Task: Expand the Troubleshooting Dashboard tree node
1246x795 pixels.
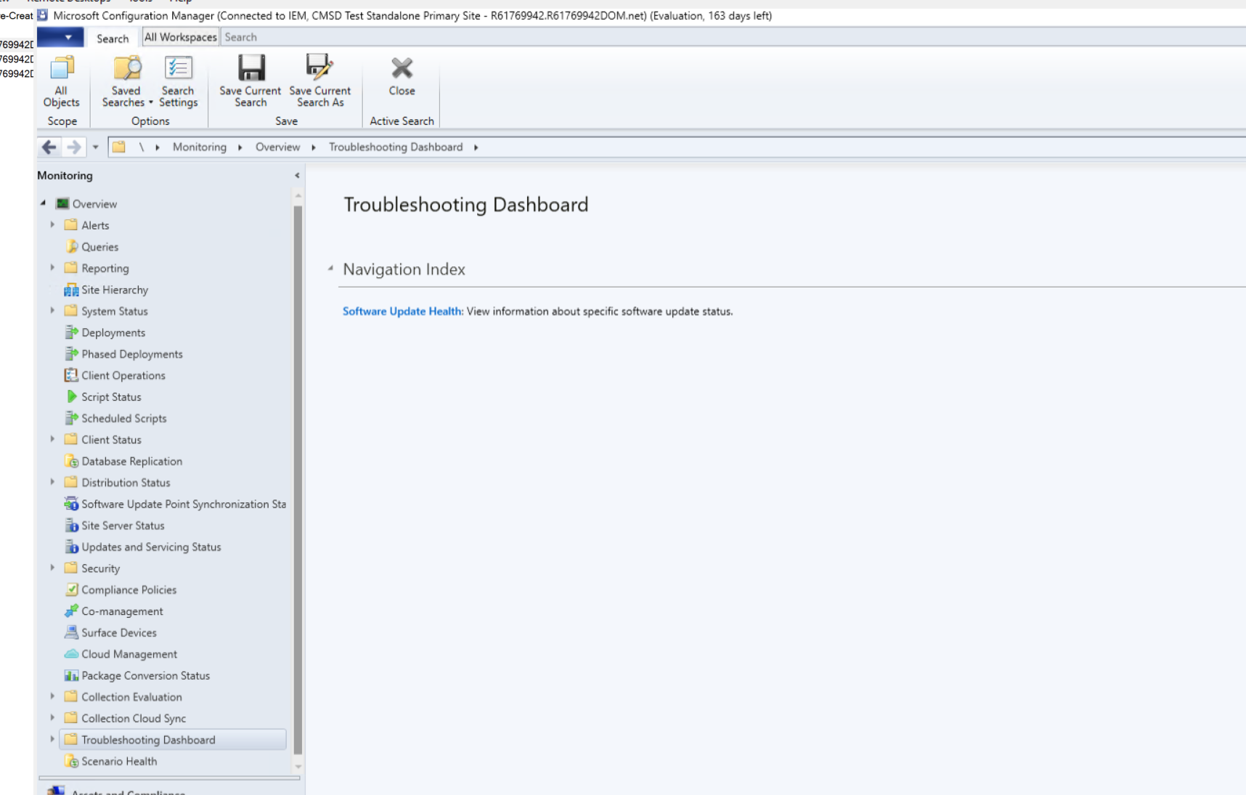Action: click(x=52, y=739)
